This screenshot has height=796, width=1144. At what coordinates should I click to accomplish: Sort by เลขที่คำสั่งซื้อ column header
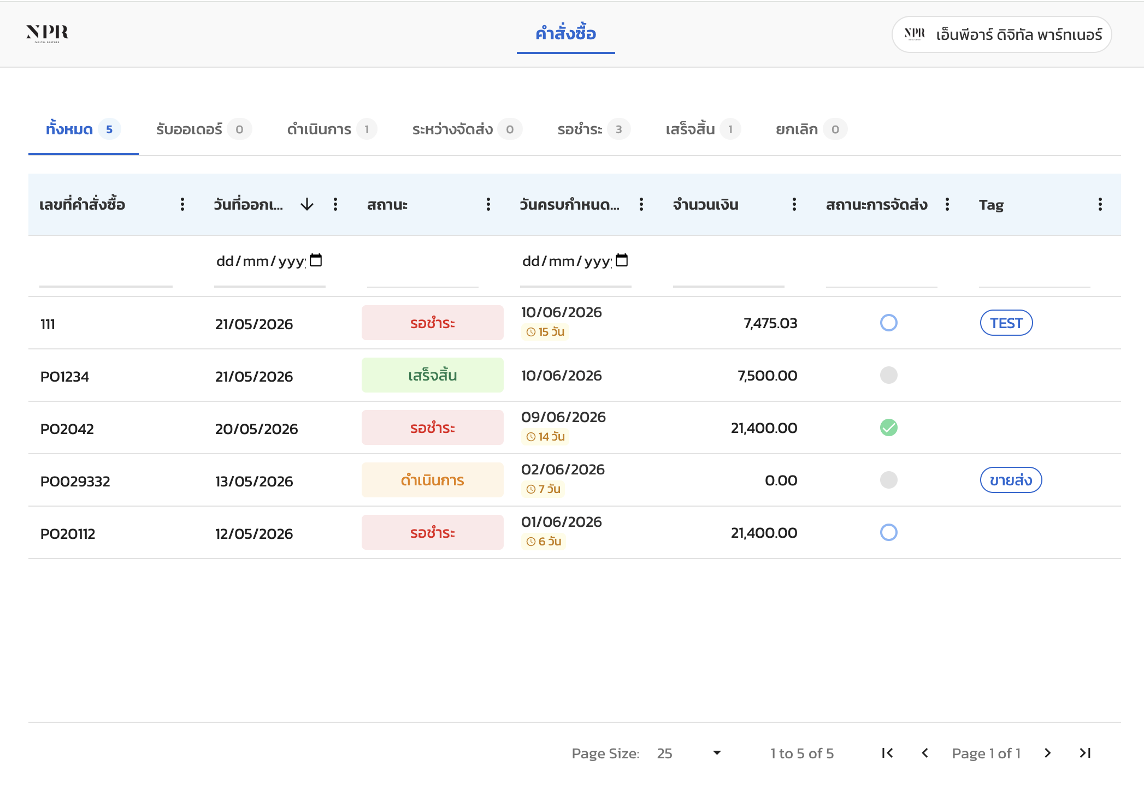(82, 205)
